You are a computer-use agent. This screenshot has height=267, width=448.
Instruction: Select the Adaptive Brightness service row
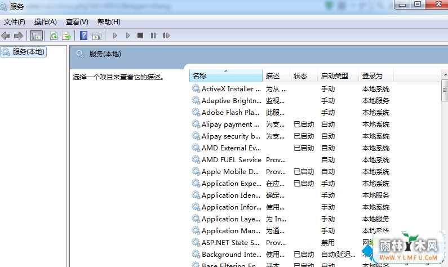click(x=291, y=100)
